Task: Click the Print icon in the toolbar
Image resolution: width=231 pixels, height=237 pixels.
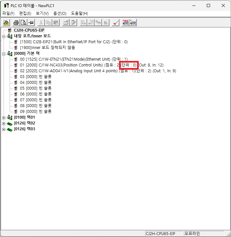Action: pyautogui.click(x=16, y=23)
